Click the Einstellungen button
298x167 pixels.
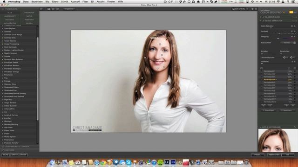pyautogui.click(x=19, y=154)
